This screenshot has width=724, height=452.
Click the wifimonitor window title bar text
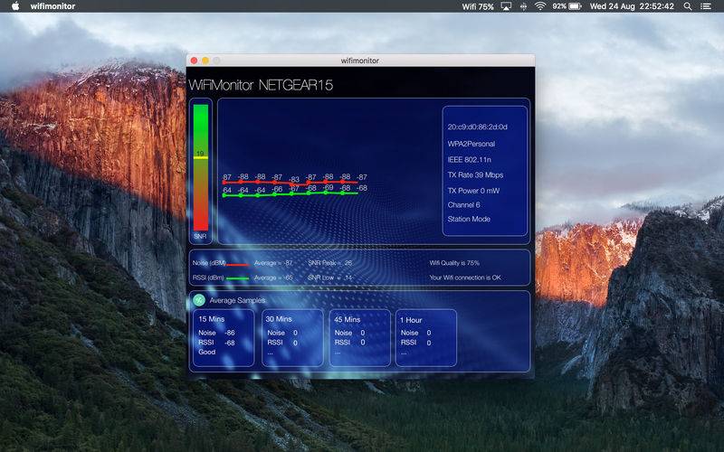(x=360, y=61)
